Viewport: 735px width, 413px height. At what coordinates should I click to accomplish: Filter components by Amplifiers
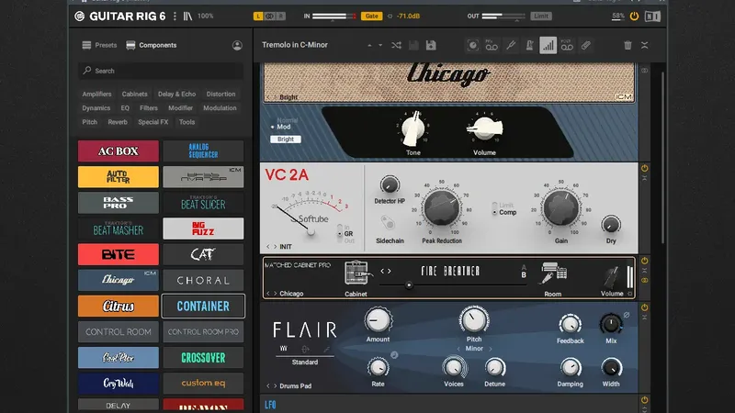[x=97, y=95]
